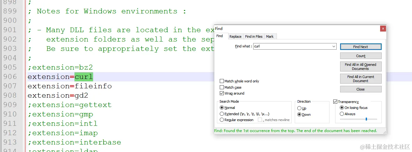Switch to the Find tab
412x152 pixels.
pyautogui.click(x=220, y=36)
